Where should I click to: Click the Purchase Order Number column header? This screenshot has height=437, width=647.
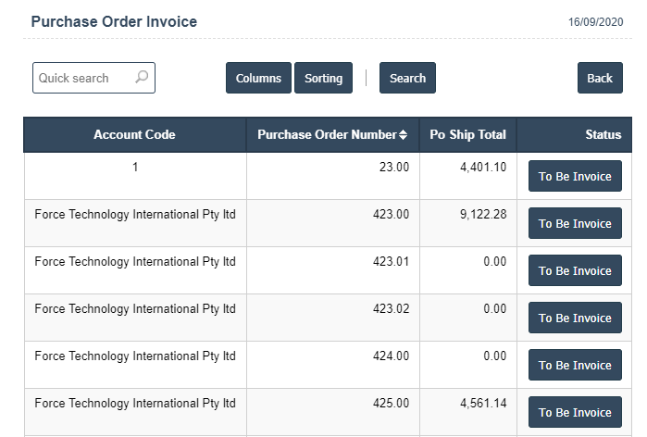pyautogui.click(x=326, y=134)
